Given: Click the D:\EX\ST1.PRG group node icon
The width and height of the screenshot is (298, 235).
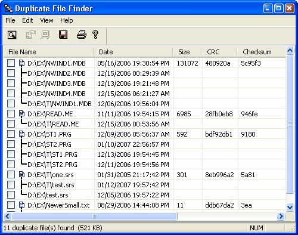Looking at the screenshot, I should tap(21, 134).
